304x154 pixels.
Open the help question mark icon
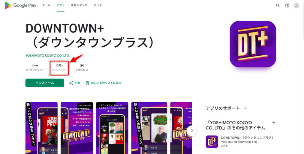[x=287, y=5]
